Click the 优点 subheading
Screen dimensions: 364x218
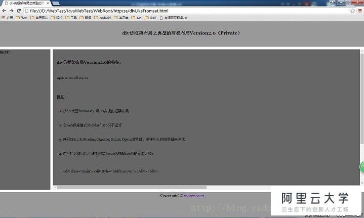pyautogui.click(x=61, y=97)
